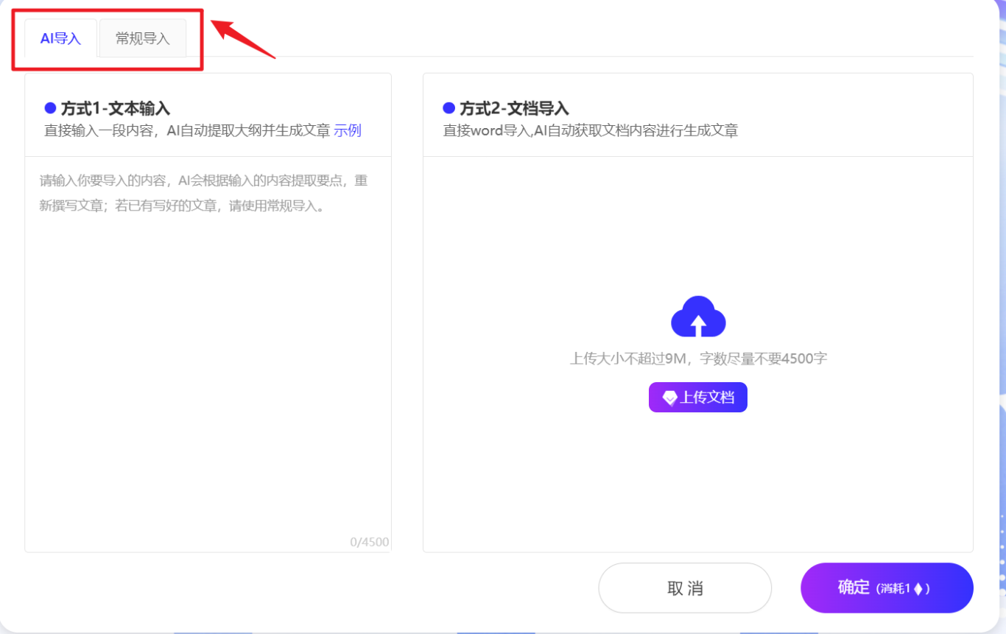Switch to the AI导入 tab
This screenshot has width=1006, height=634.
tap(60, 39)
